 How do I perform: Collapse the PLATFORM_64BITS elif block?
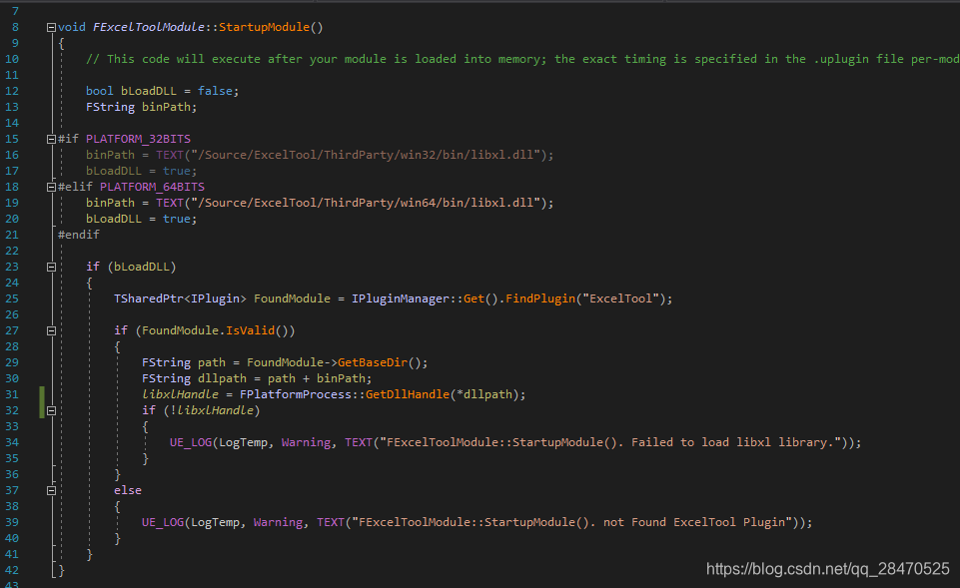click(x=50, y=186)
